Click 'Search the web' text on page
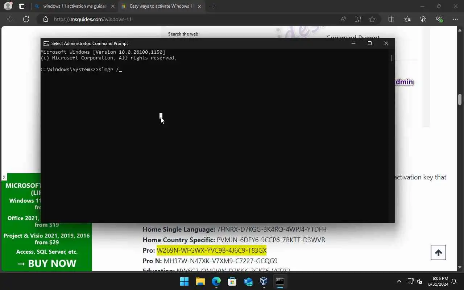 [x=183, y=34]
